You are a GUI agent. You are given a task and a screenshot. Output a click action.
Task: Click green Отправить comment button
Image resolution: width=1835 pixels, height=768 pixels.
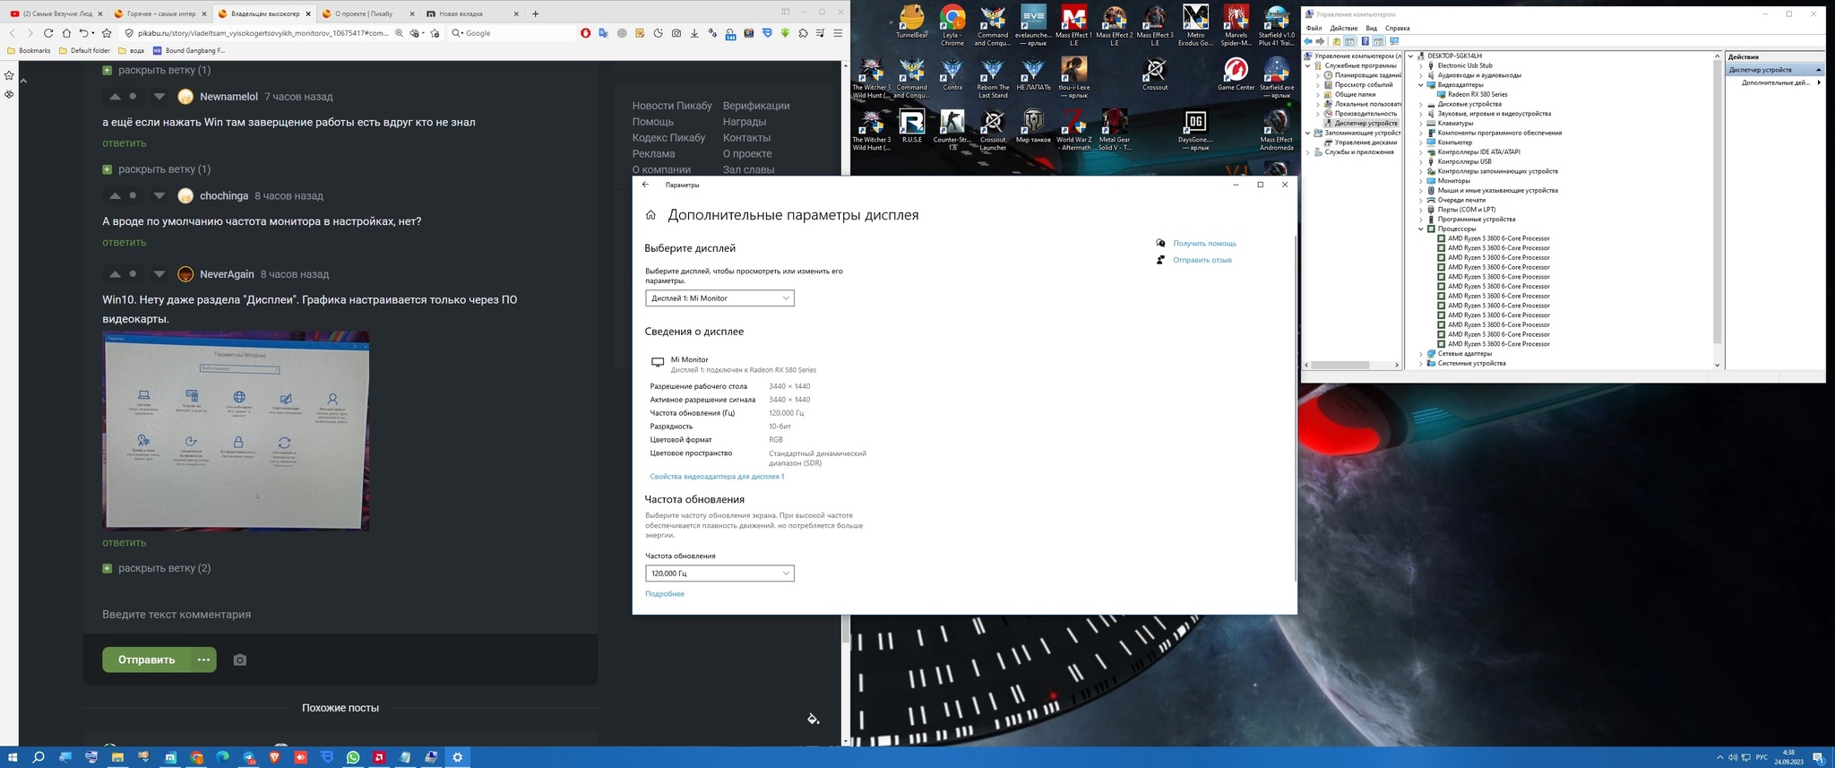(146, 660)
